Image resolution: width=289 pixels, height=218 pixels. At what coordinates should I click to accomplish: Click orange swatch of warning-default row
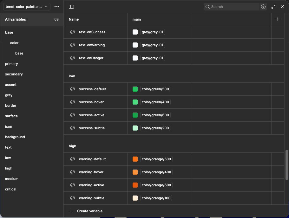(135, 159)
